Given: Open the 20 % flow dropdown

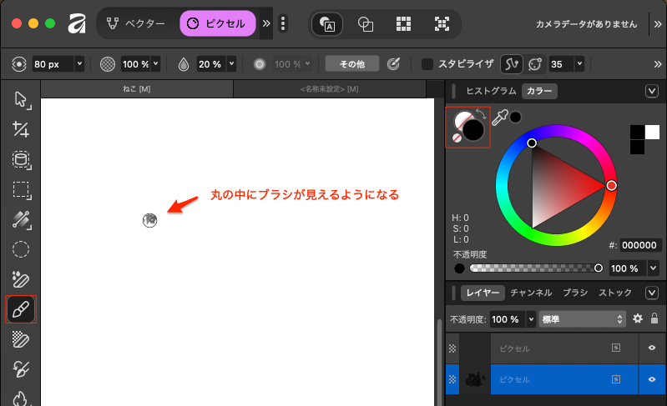Looking at the screenshot, I should (232, 63).
